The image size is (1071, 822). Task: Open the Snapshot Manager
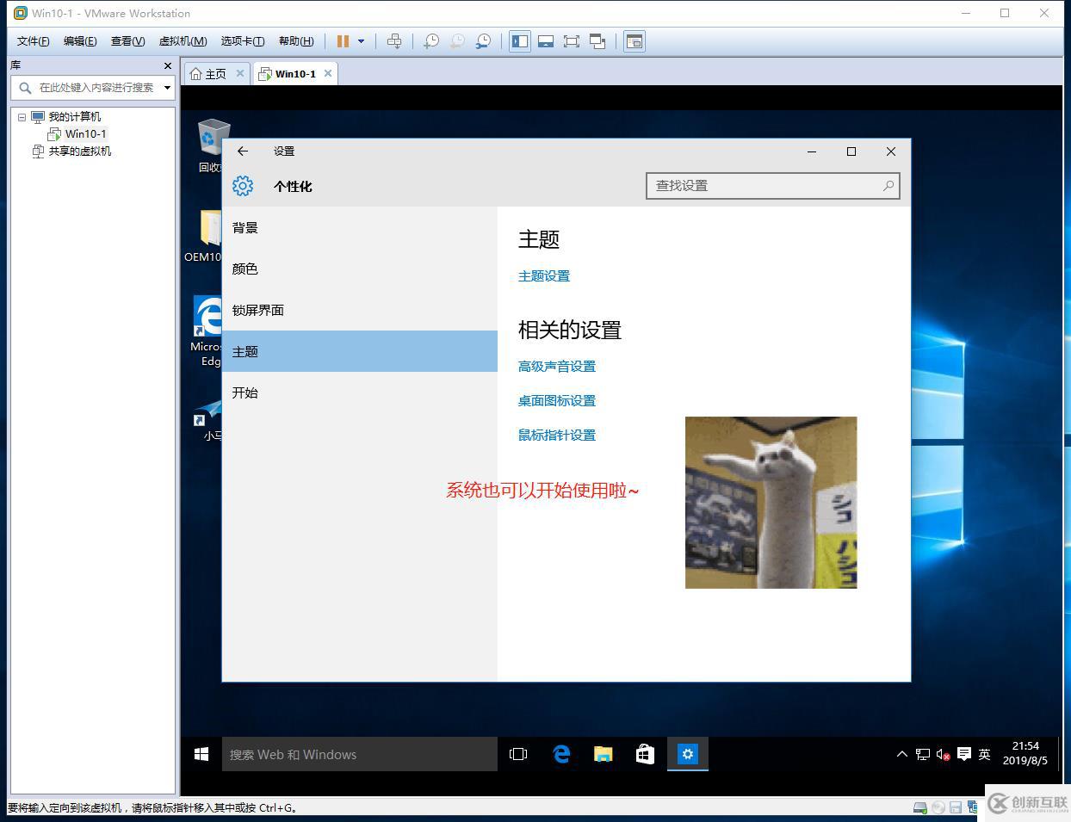pyautogui.click(x=483, y=40)
